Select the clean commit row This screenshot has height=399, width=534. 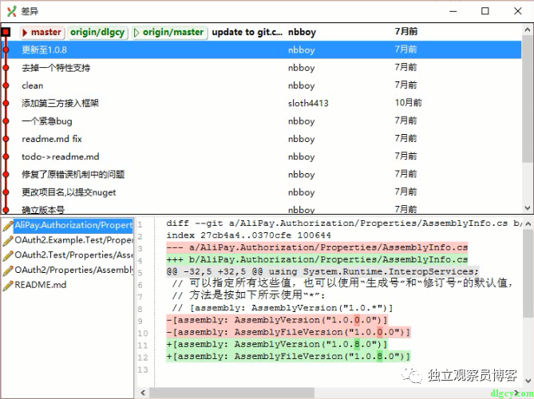261,85
